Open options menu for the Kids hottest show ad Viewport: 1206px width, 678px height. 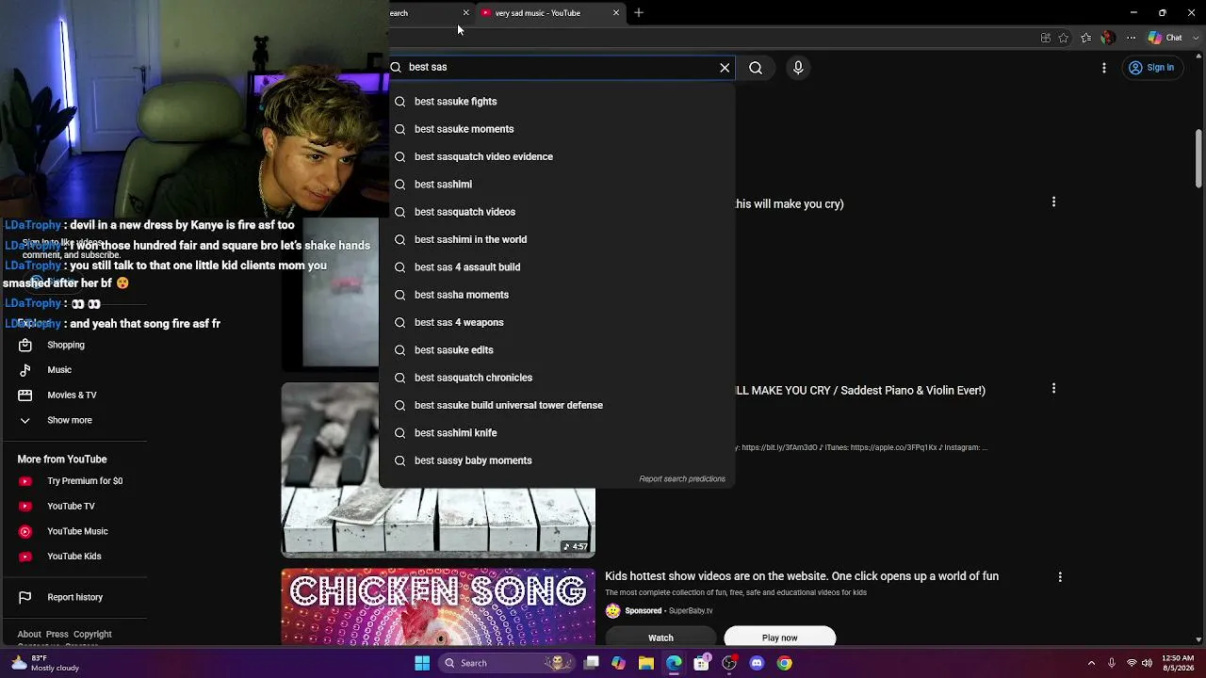[1060, 576]
